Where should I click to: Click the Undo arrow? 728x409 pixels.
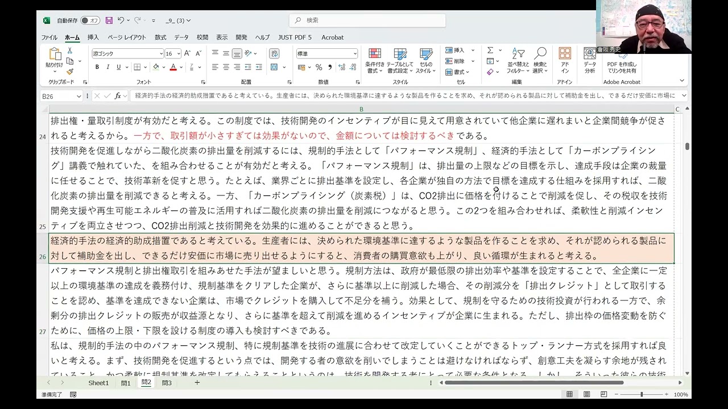click(121, 20)
